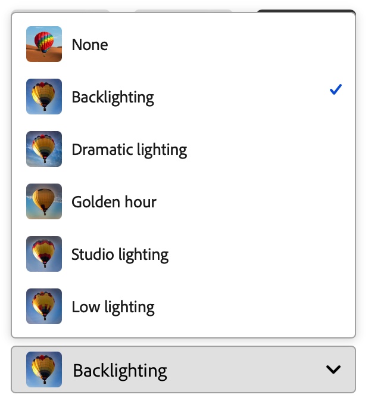Click the Low lighting balloon thumbnail

click(44, 306)
